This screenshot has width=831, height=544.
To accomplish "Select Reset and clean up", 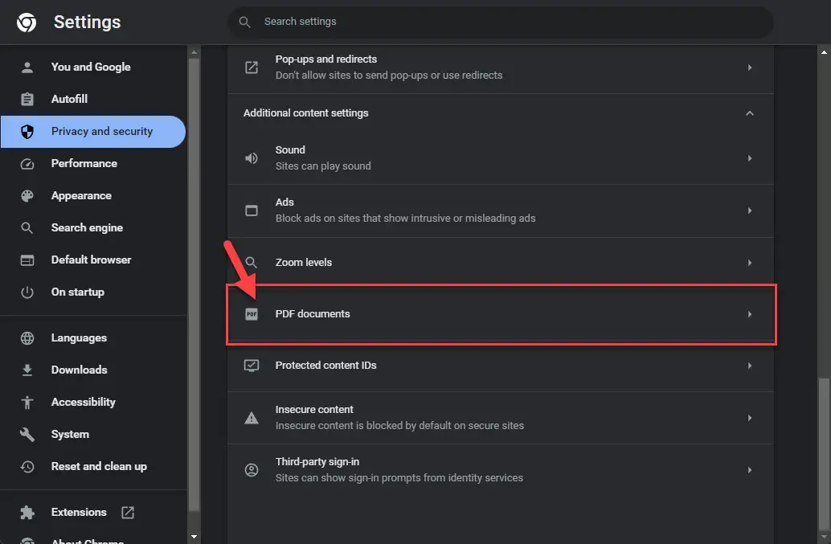I will 99,467.
